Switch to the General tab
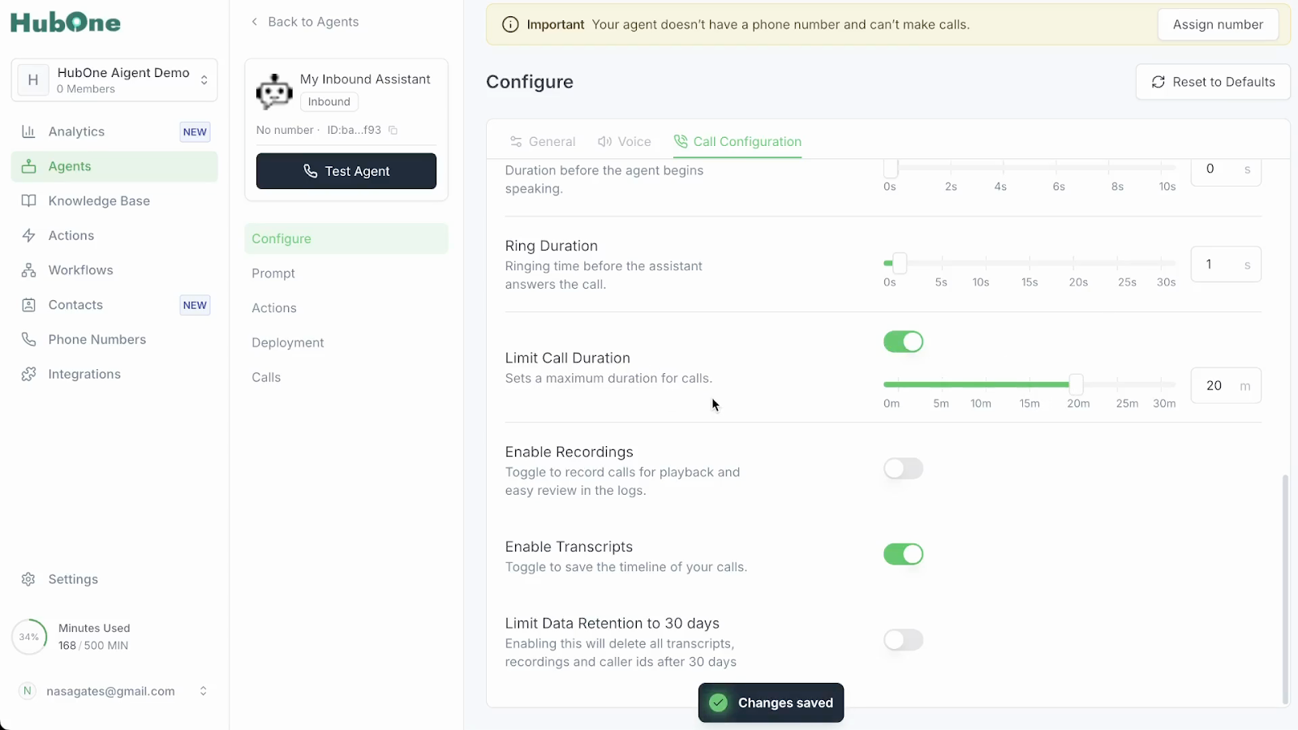 point(543,142)
